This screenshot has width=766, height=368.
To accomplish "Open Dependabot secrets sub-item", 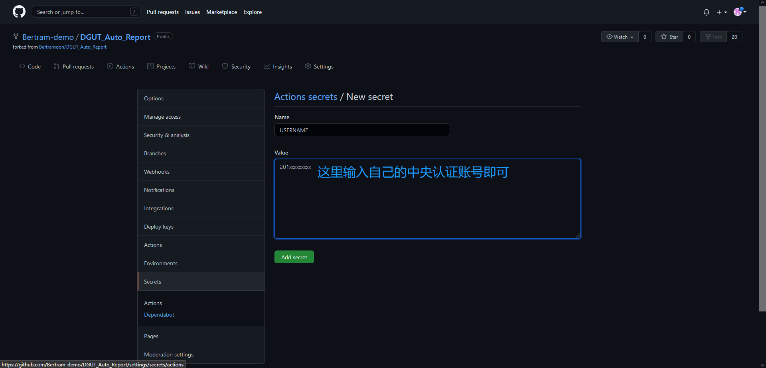I will 159,315.
